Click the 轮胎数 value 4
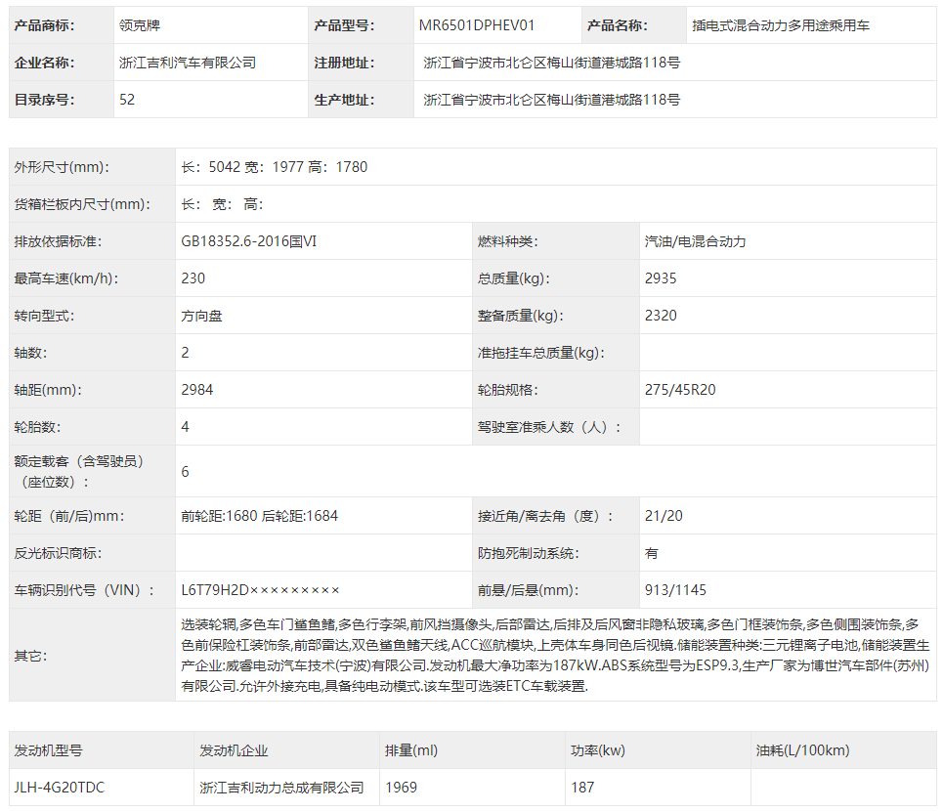This screenshot has width=943, height=812. [x=186, y=427]
